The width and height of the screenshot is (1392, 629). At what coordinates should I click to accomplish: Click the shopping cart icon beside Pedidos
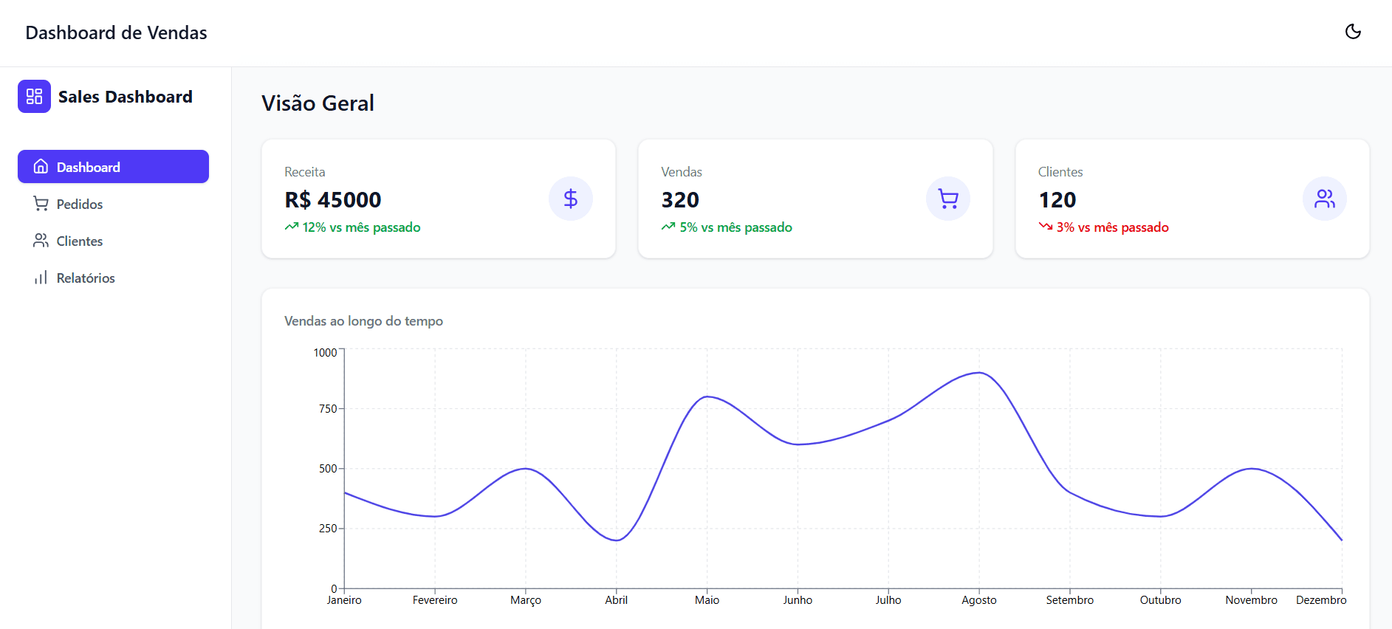point(41,204)
